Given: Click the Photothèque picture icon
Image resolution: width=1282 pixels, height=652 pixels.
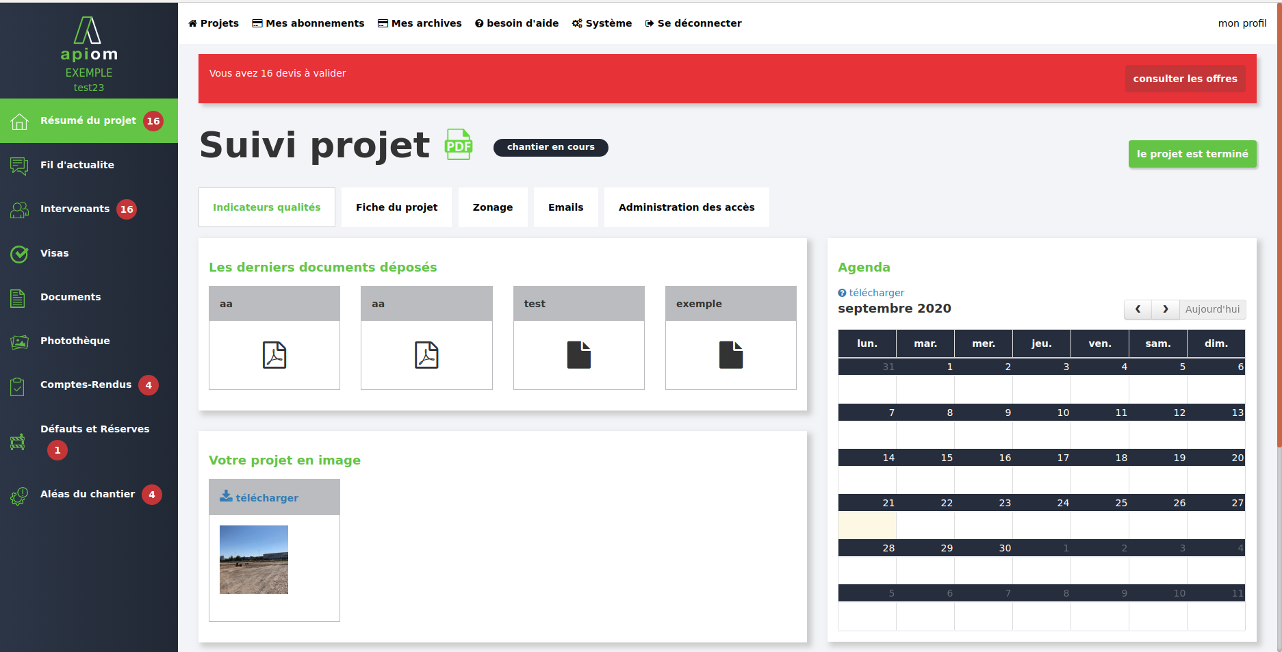Looking at the screenshot, I should tap(19, 341).
